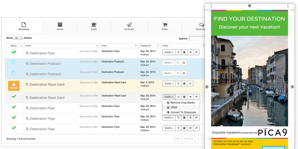Preview the 10:29 am Destination Flyer via magnifier icon
The width and height of the screenshot is (298, 149).
(x=27, y=53)
